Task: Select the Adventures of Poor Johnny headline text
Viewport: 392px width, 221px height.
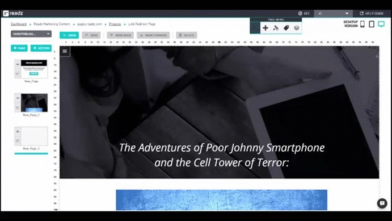Action: pyautogui.click(x=222, y=155)
